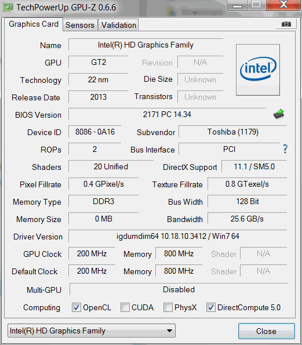
Task: Click the BIOS save chip icon
Action: (x=279, y=114)
